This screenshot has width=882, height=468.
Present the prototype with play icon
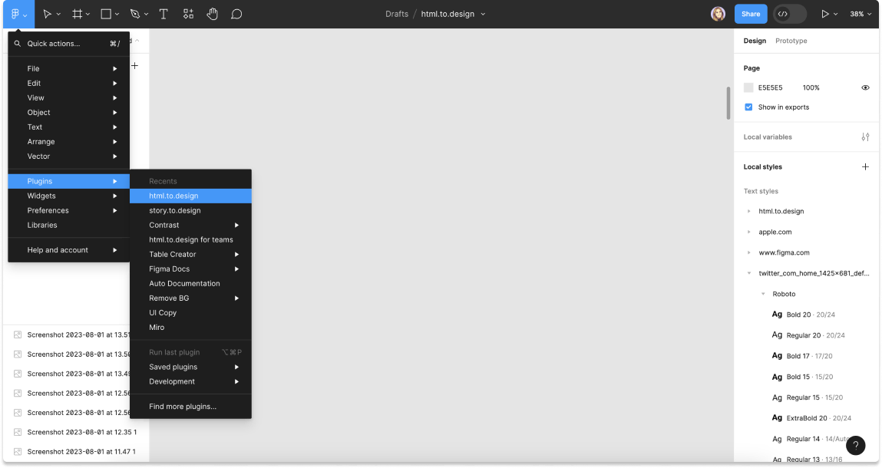(x=824, y=14)
